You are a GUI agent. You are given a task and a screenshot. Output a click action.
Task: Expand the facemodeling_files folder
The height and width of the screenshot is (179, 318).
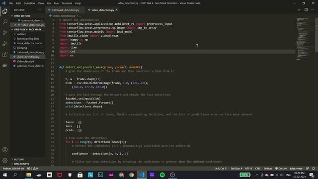click(28, 39)
